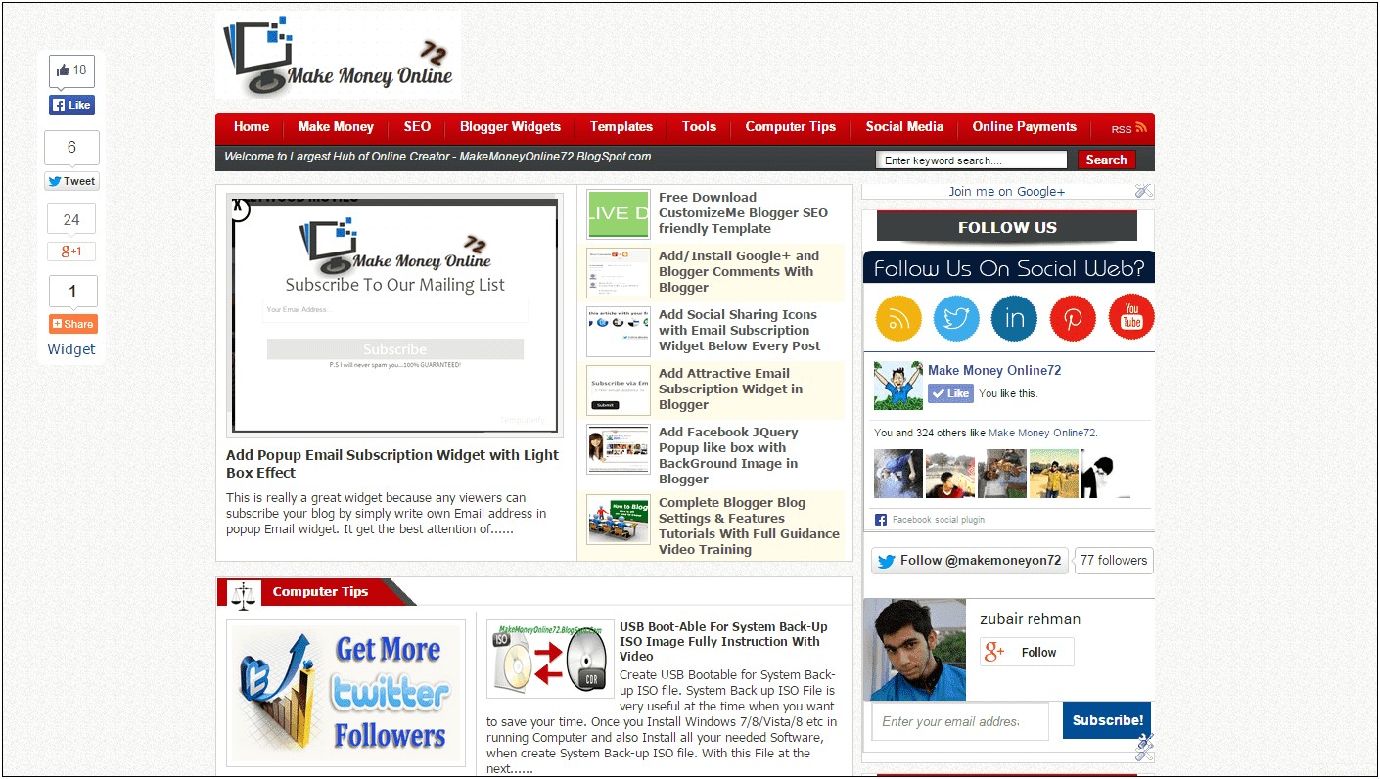
Task: Click the Facebook like count 18 bubble
Action: point(71,70)
